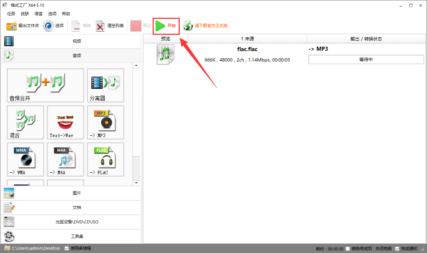Enable 使用多线程 multithreading option
Image resolution: width=427 pixels, height=253 pixels.
pos(67,248)
